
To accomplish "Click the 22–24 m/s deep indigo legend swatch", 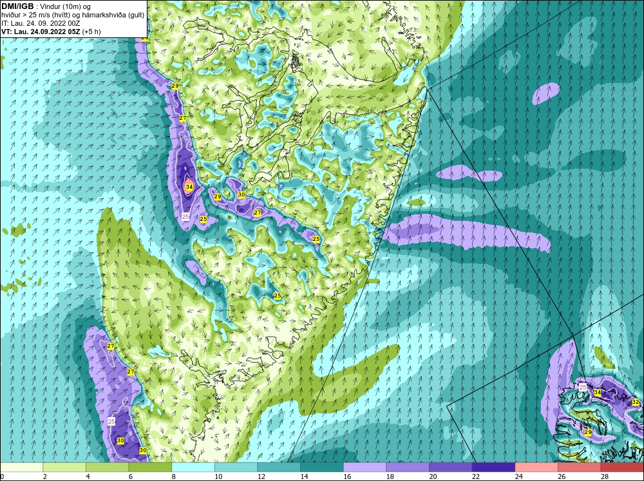I will (x=494, y=467).
